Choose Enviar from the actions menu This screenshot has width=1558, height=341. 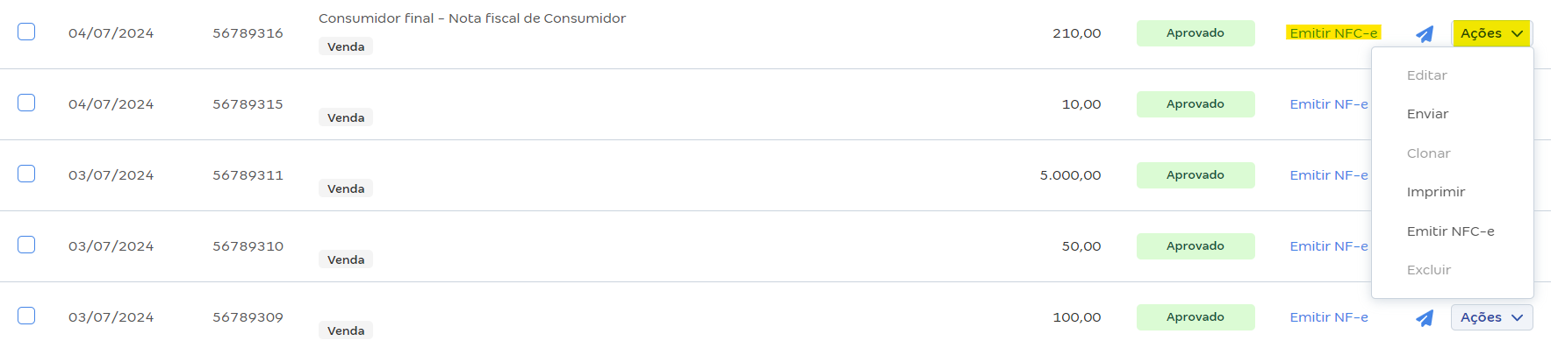point(1427,114)
